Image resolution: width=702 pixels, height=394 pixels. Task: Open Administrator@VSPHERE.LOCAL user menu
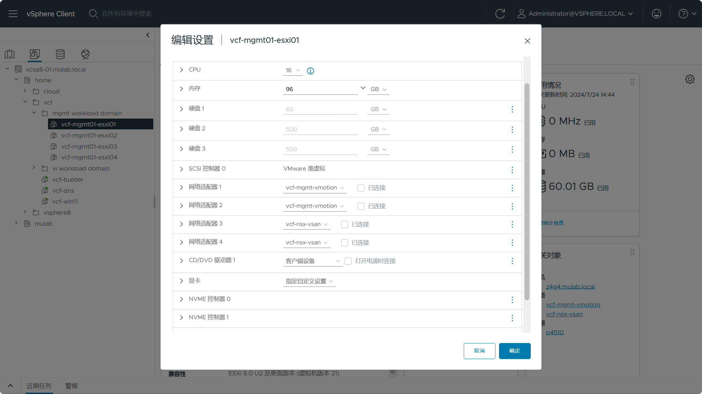[575, 14]
